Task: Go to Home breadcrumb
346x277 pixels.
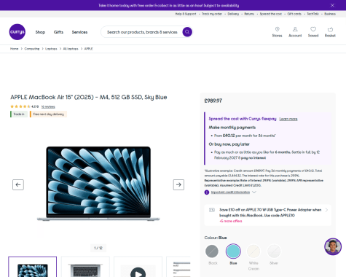Action: 14,49
